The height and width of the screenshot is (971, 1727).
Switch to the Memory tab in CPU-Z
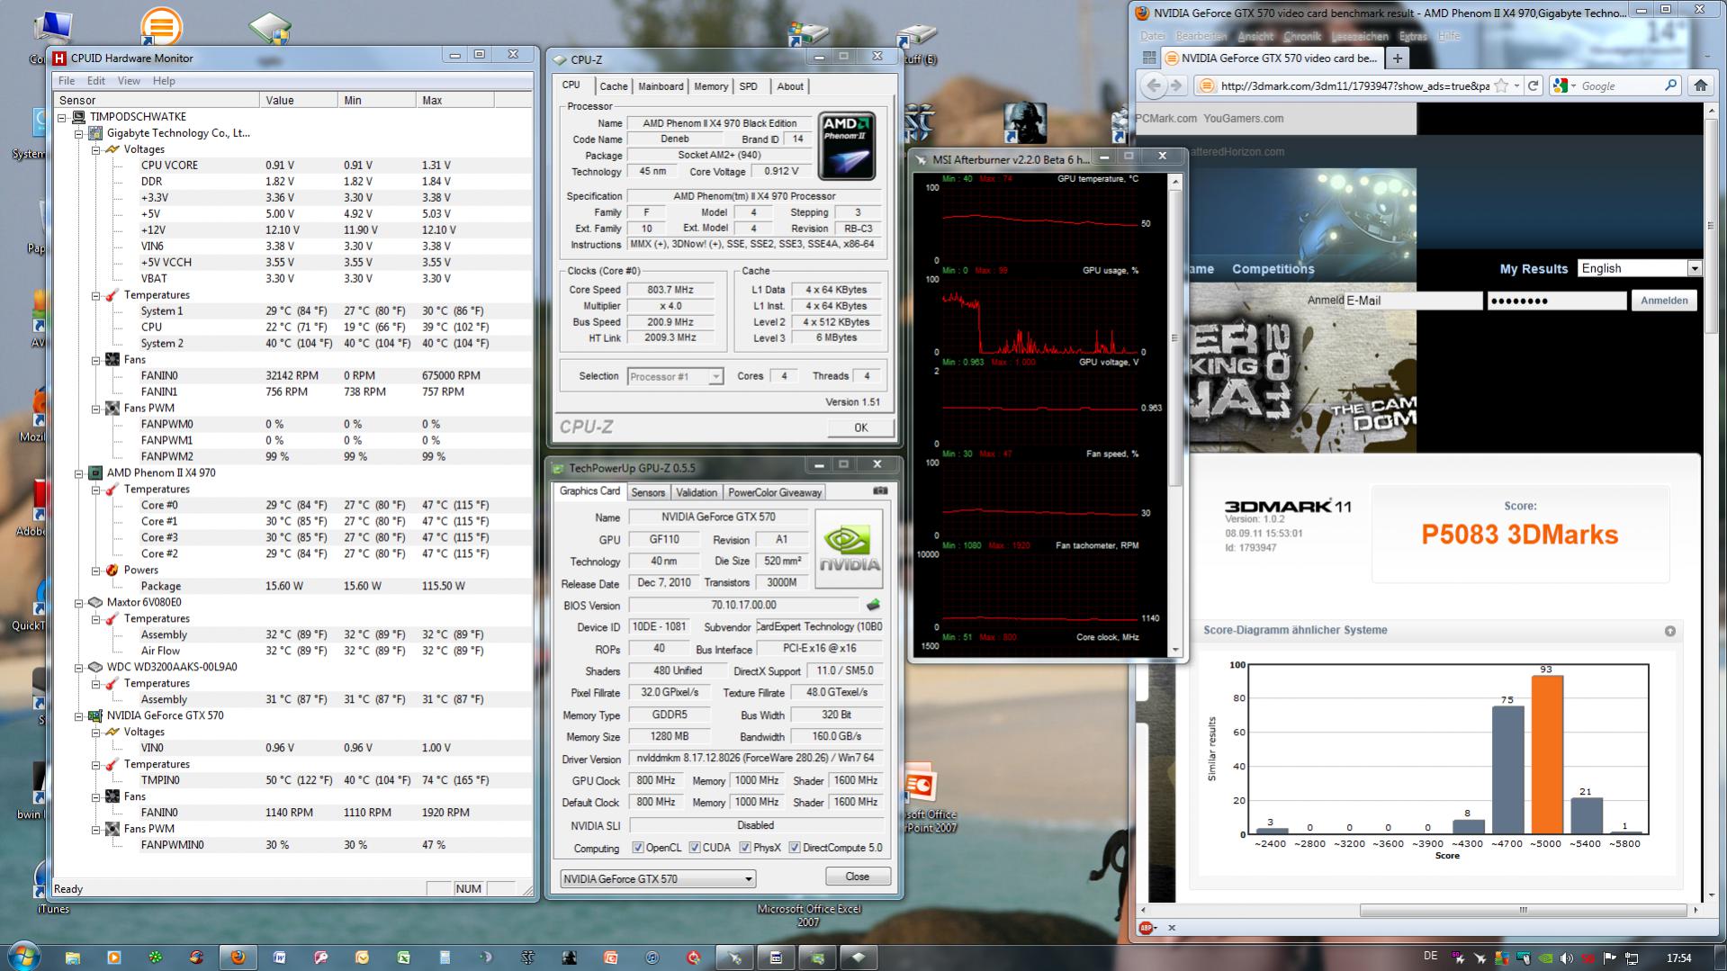coord(711,86)
